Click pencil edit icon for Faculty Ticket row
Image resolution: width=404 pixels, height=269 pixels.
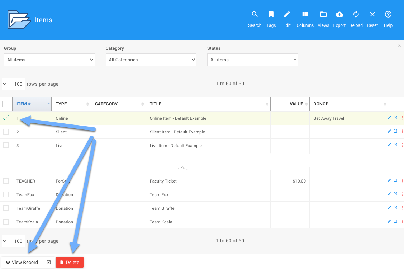pyautogui.click(x=389, y=181)
